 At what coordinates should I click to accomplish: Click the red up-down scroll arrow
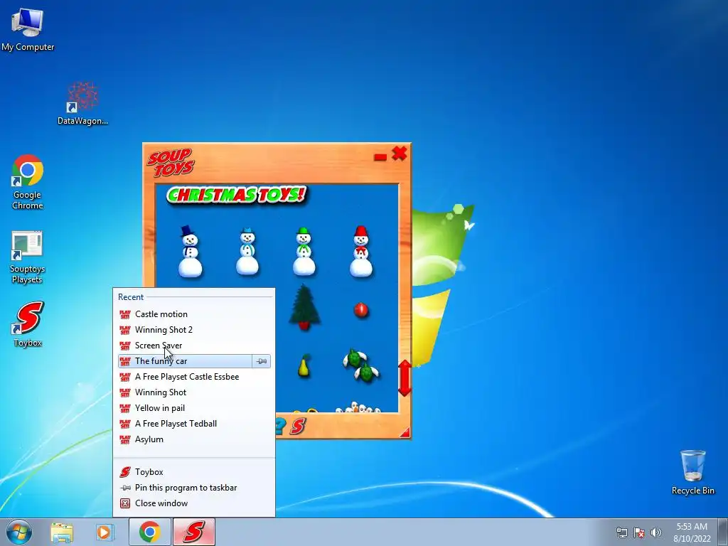pyautogui.click(x=405, y=378)
